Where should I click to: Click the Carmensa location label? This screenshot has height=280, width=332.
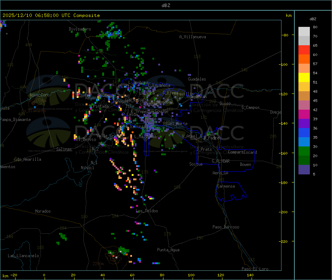point(226,186)
